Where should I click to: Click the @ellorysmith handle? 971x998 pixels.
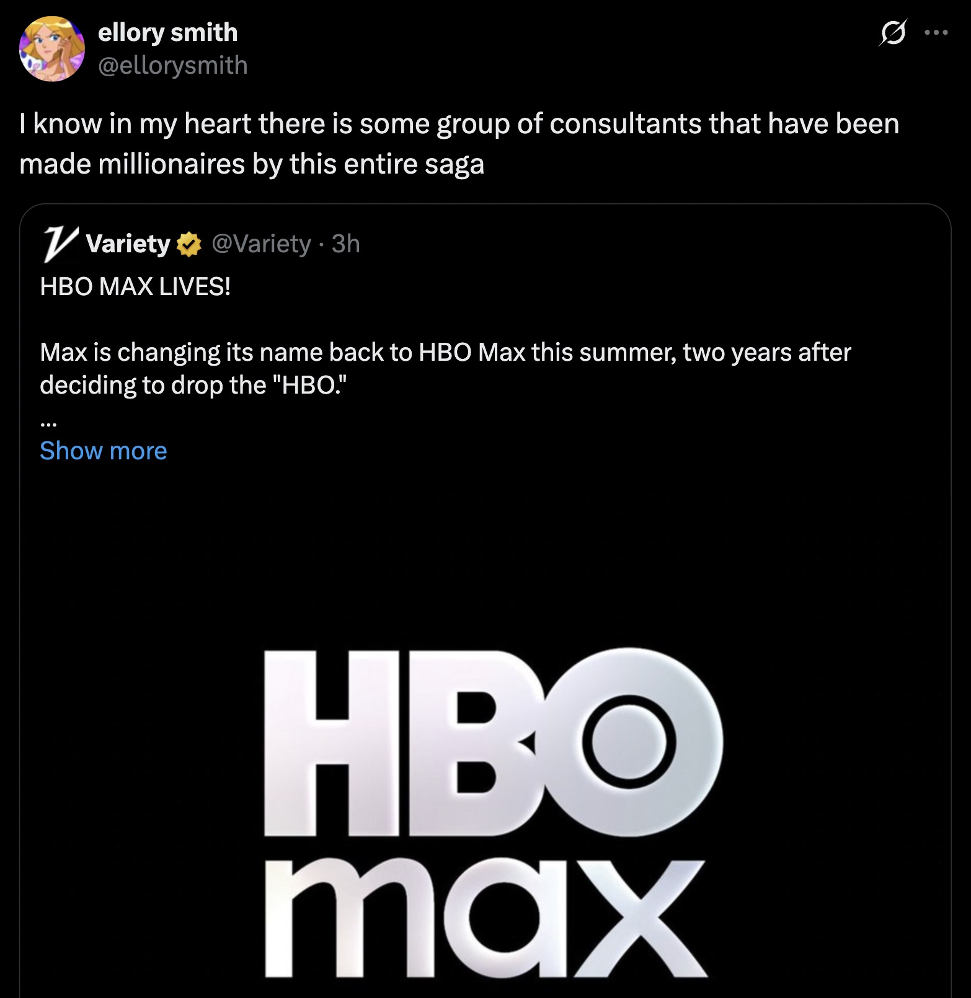pos(172,65)
